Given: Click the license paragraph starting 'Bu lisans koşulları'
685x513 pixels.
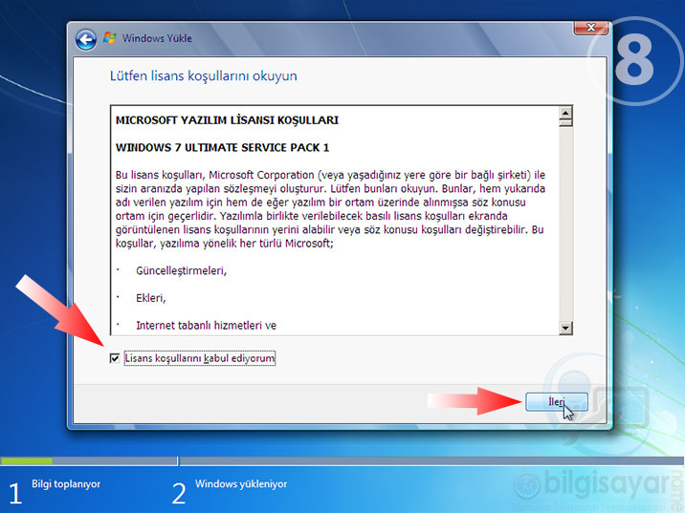Looking at the screenshot, I should 330,209.
